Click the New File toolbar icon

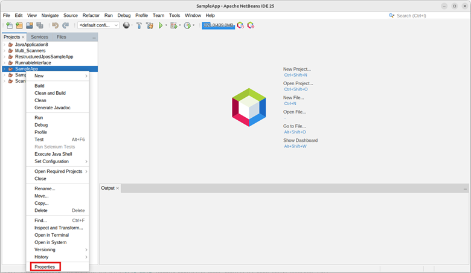click(9, 25)
